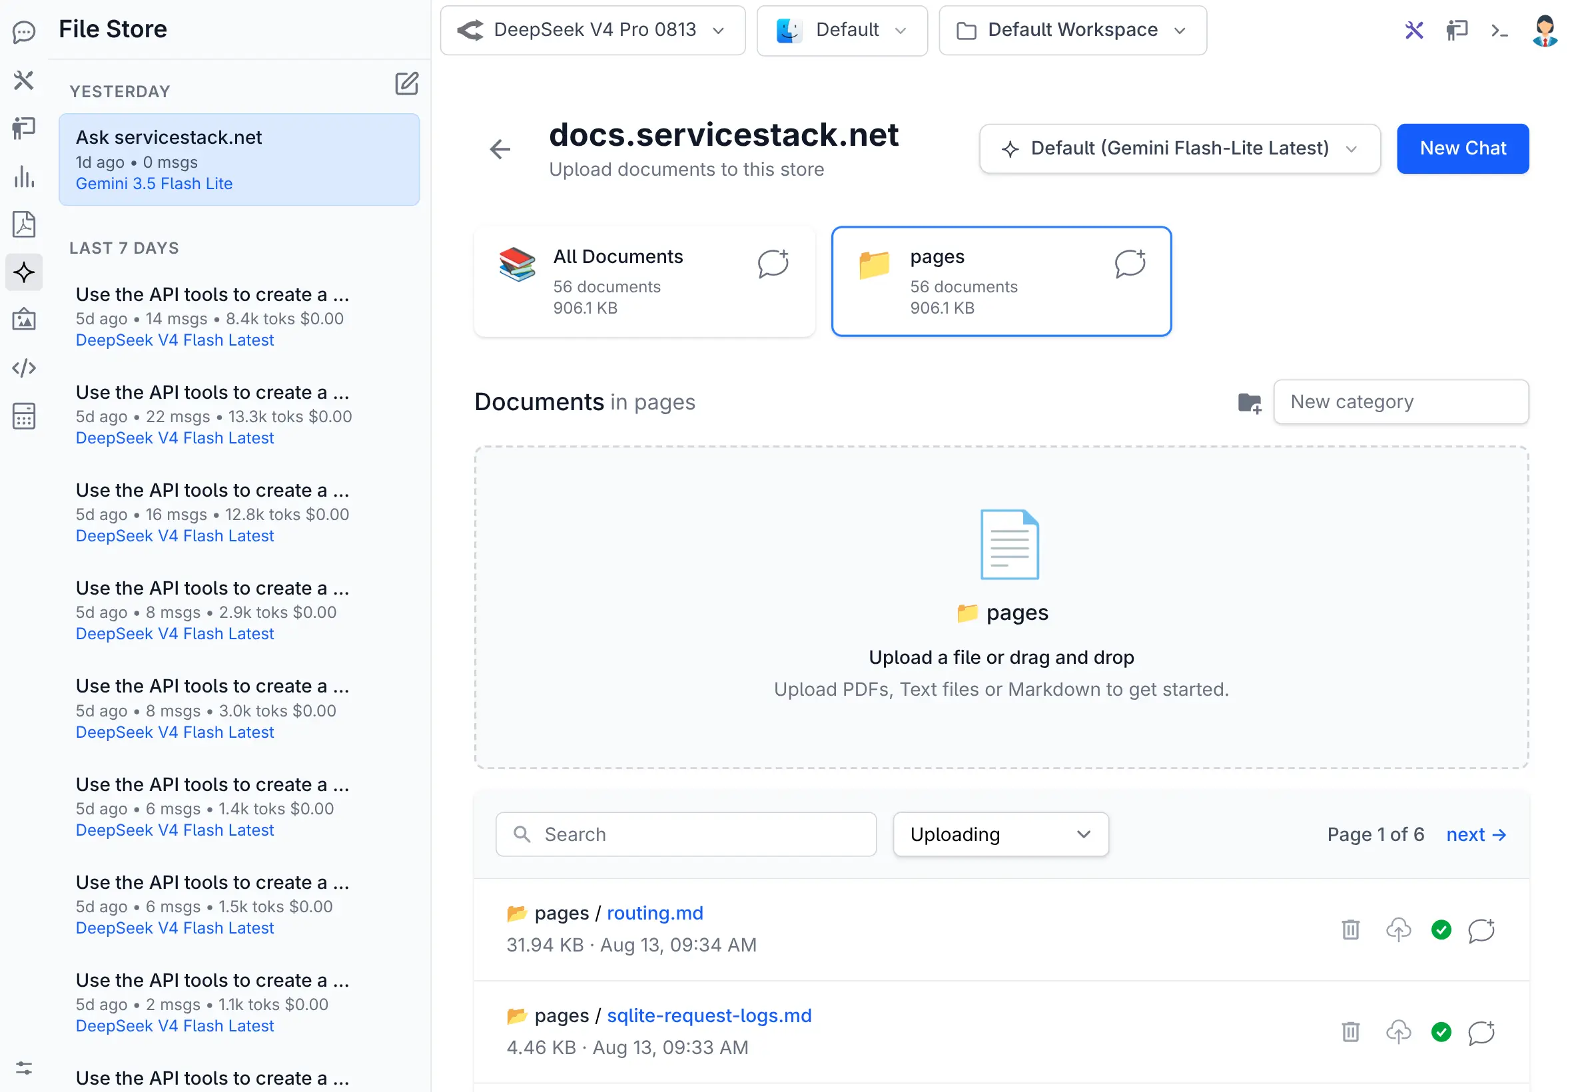Click the File Store heading
Image resolution: width=1572 pixels, height=1092 pixels.
113,29
